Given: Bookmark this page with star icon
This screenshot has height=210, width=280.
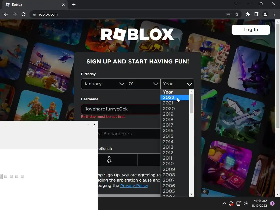Looking at the screenshot, I should 237,14.
